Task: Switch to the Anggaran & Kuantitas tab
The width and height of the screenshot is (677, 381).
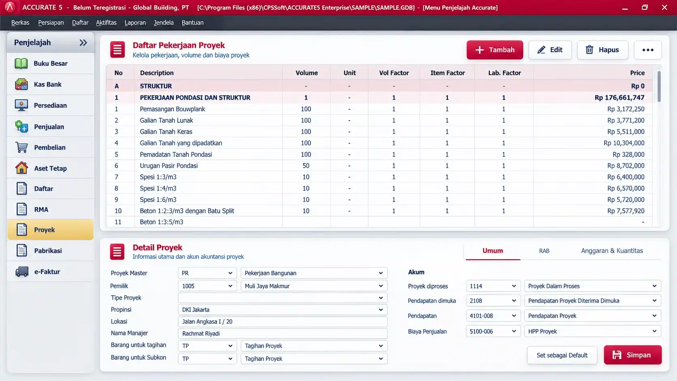Action: 612,251
